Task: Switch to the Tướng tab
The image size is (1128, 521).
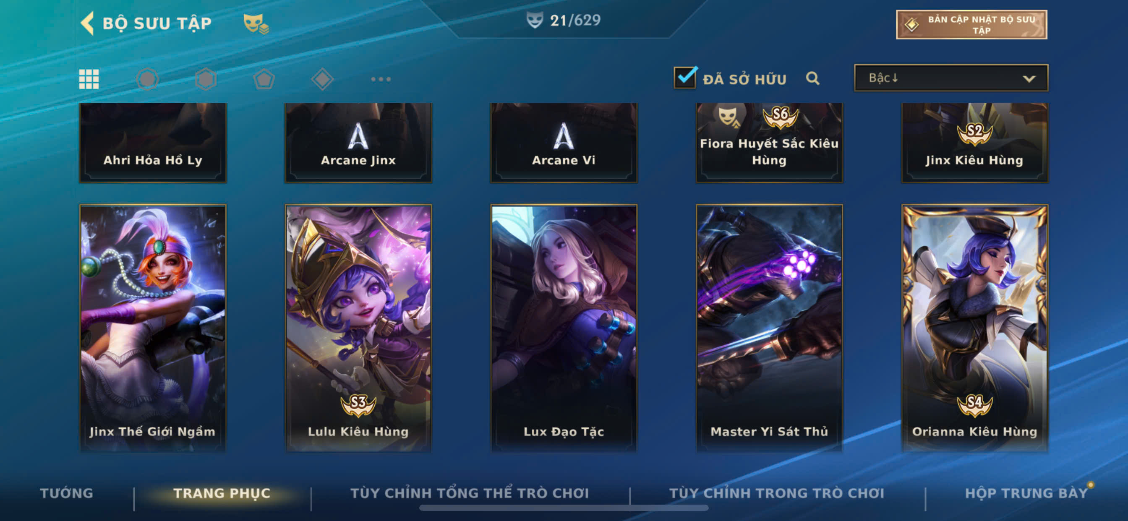Action: 67,493
